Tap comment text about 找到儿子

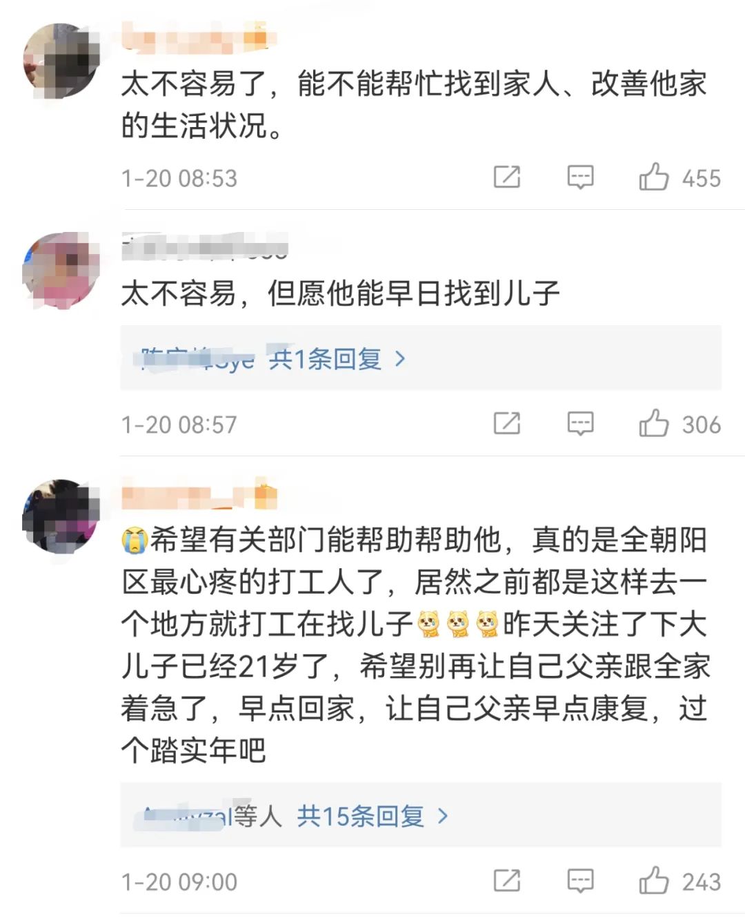[340, 293]
